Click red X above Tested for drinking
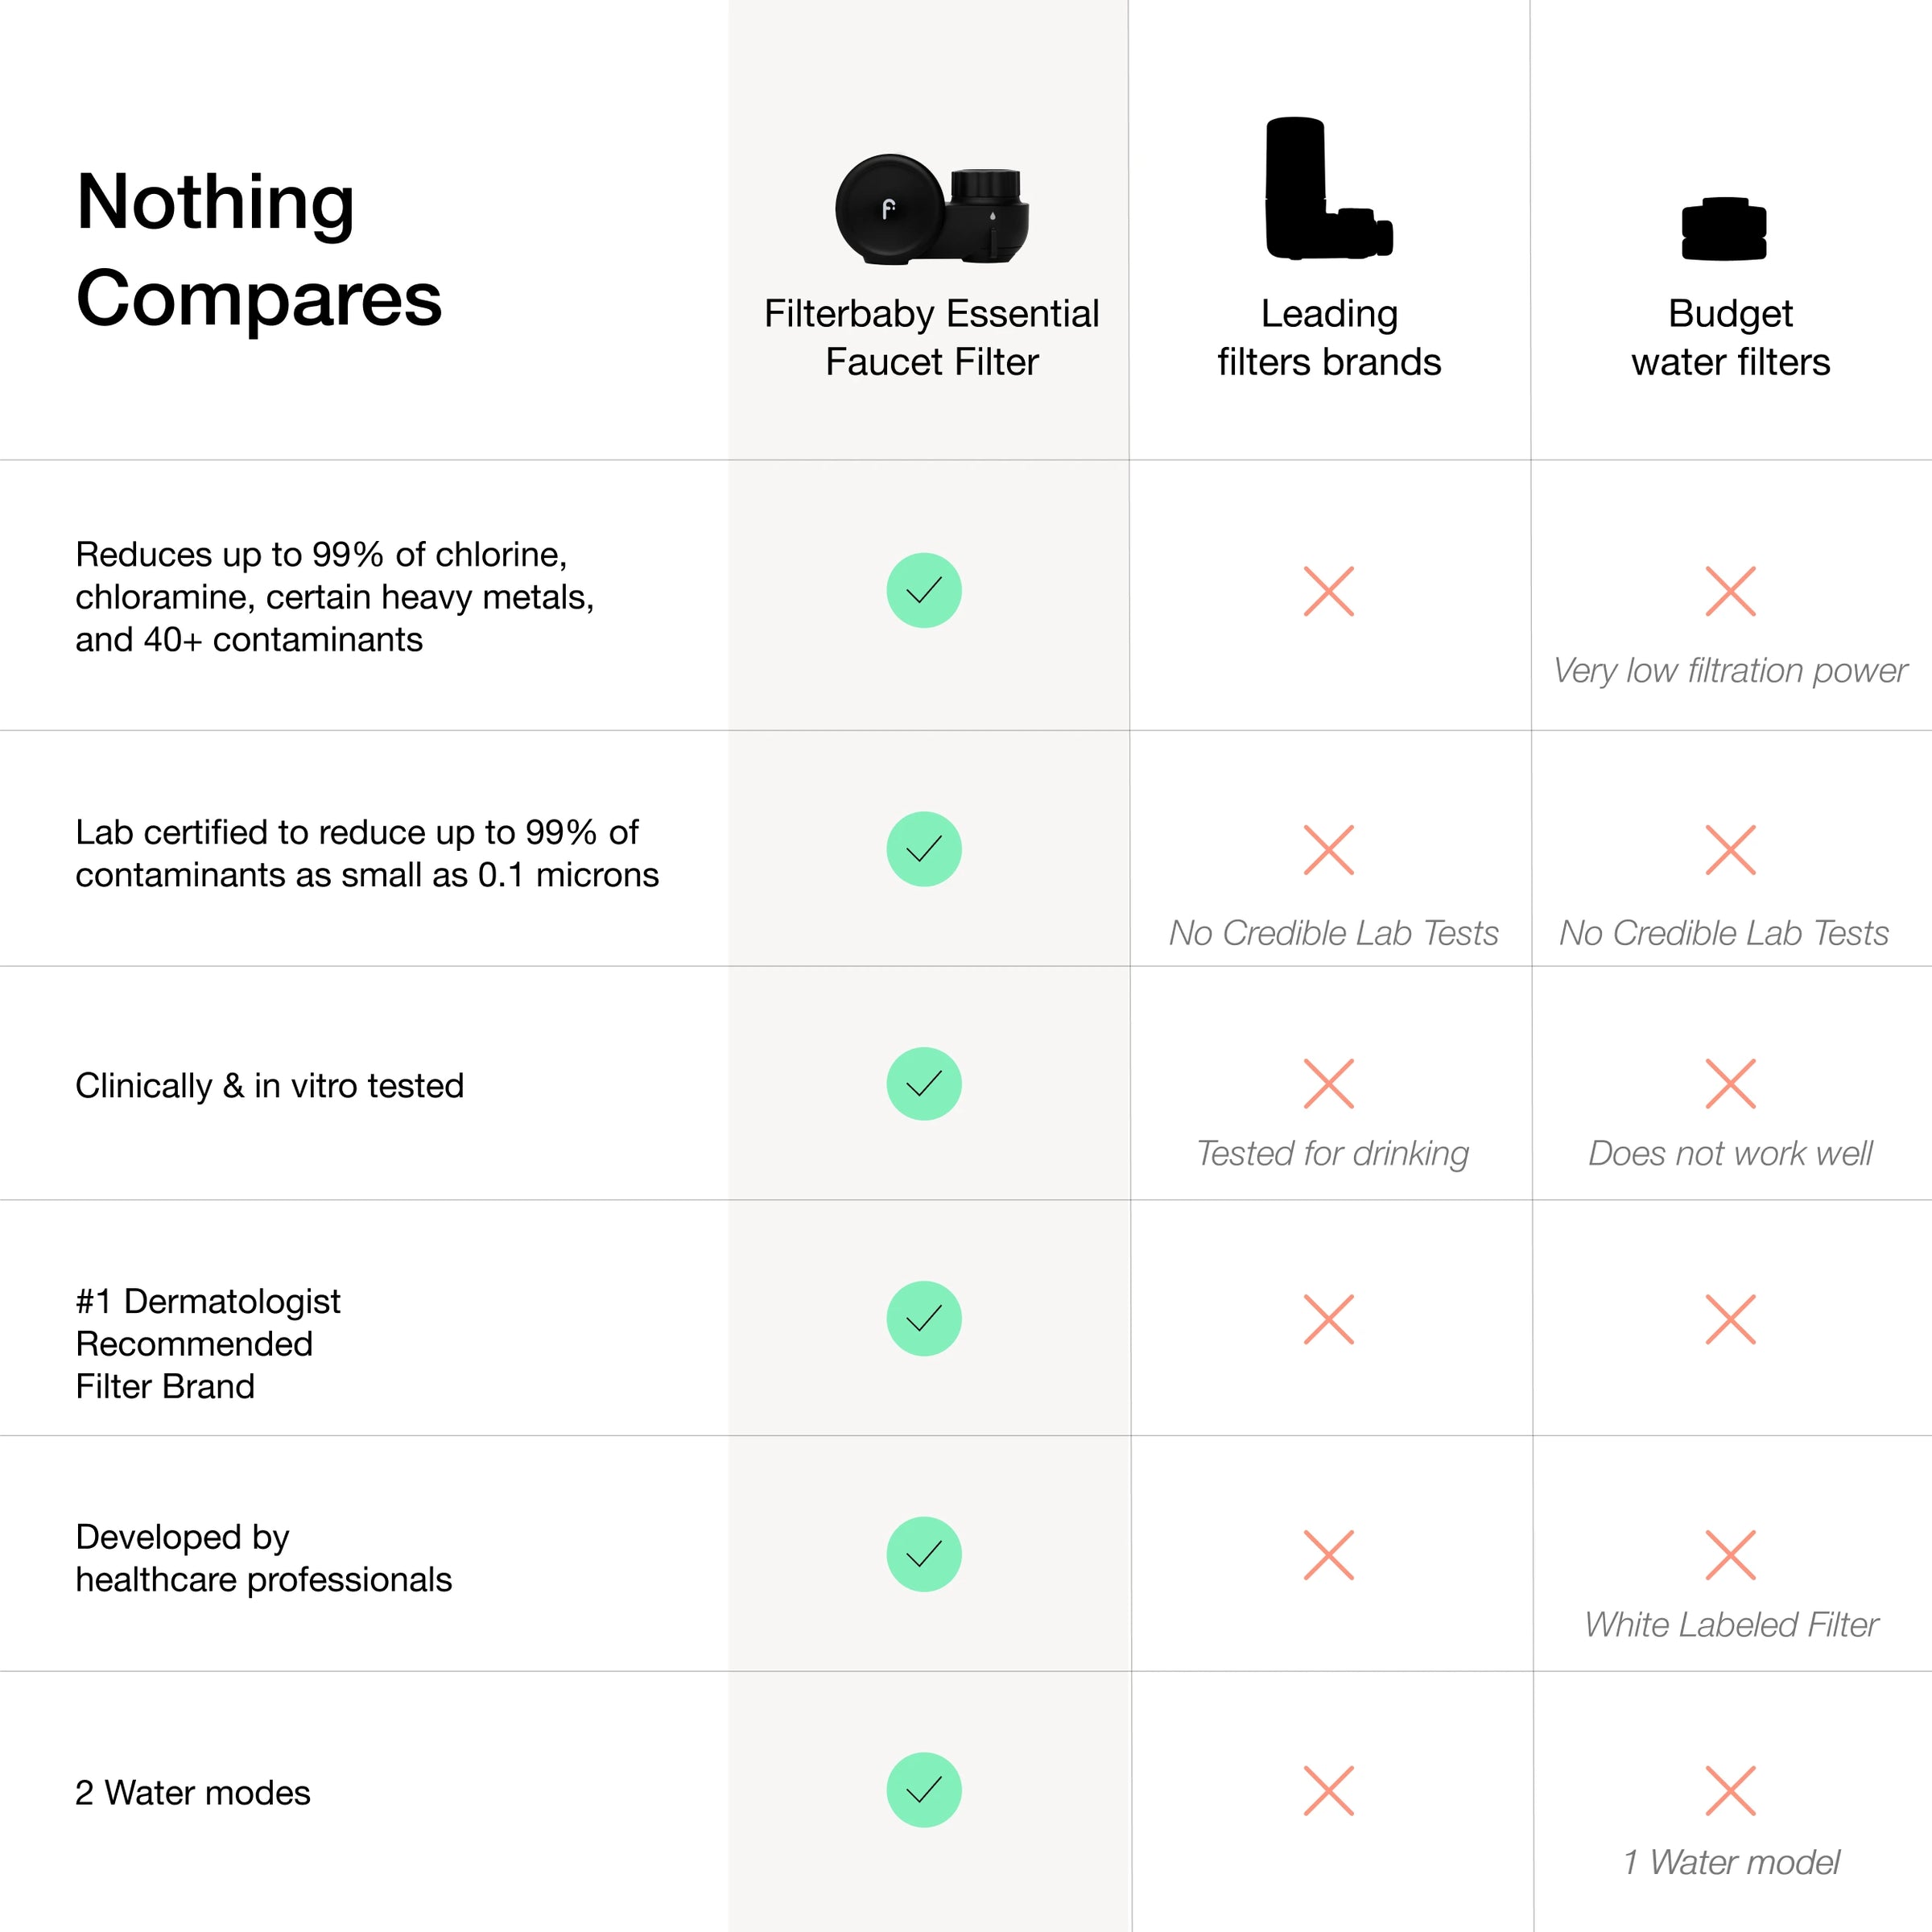This screenshot has height=1932, width=1932. [x=1329, y=1084]
